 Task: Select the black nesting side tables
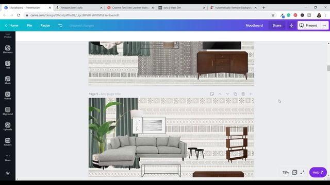pos(196,153)
